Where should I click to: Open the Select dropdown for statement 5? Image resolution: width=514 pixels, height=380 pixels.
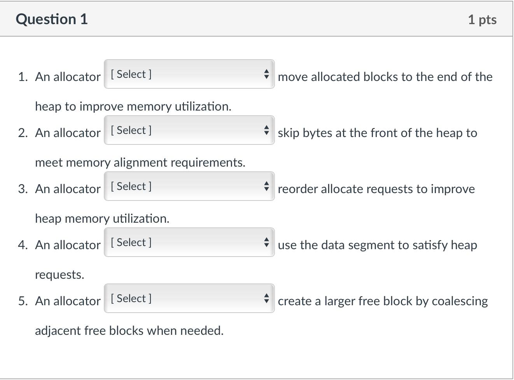[x=189, y=298]
